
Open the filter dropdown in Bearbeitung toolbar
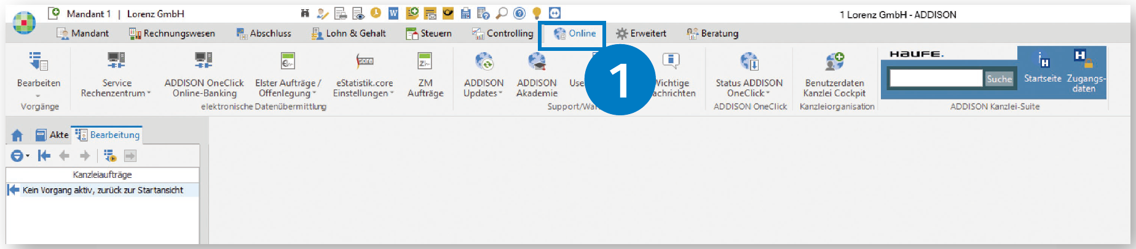[x=20, y=156]
